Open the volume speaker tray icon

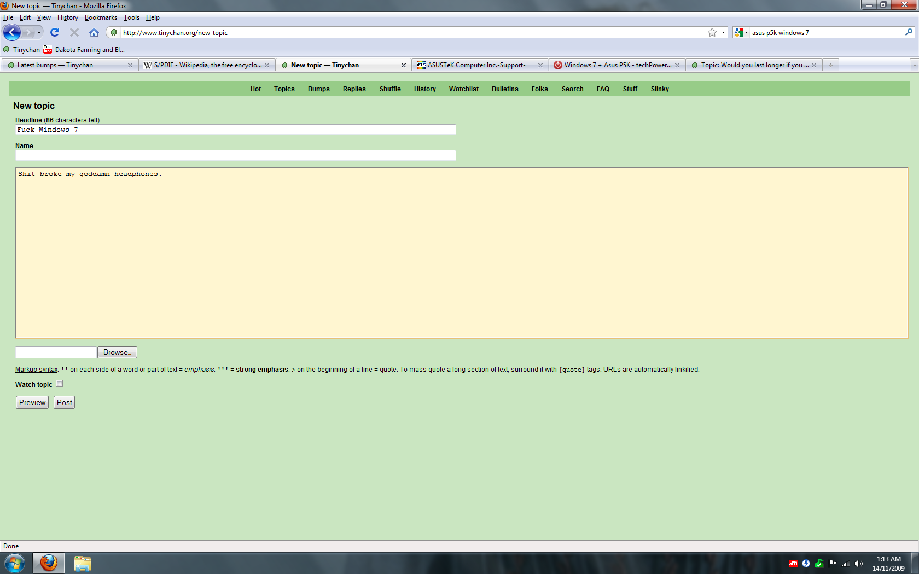(859, 564)
